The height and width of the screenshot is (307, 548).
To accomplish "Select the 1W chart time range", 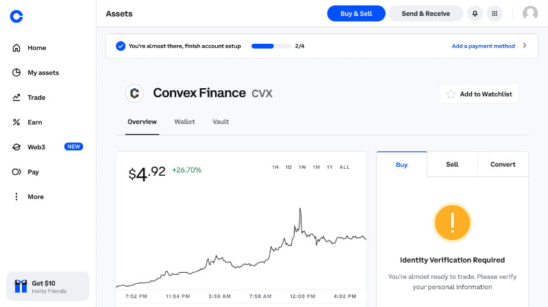I will [x=302, y=167].
